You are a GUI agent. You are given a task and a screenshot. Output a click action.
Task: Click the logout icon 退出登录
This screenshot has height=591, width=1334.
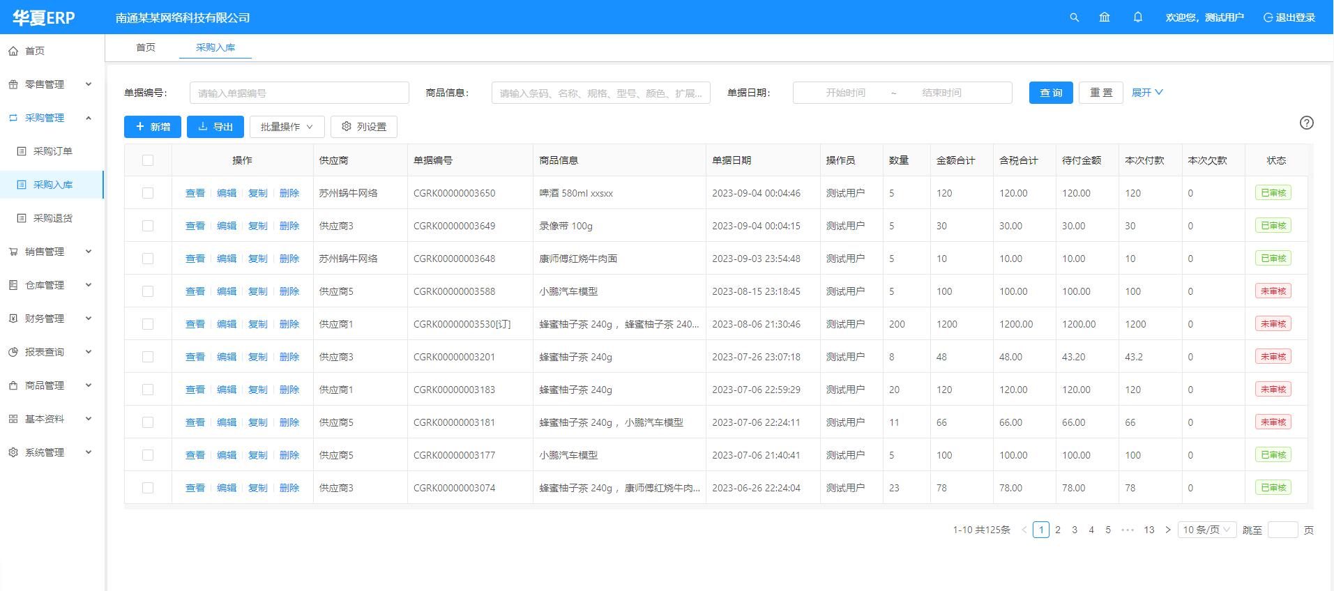[1268, 17]
